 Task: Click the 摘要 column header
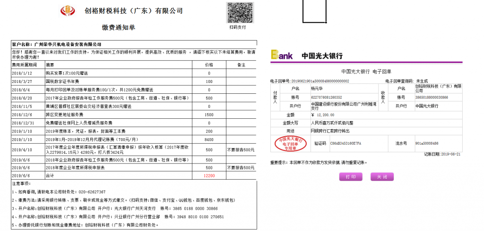click(x=50, y=65)
